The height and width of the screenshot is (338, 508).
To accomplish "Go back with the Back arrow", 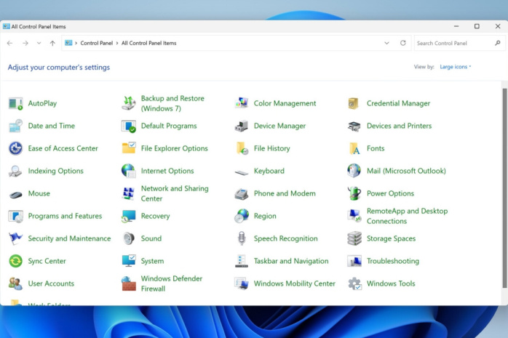I will 9,43.
